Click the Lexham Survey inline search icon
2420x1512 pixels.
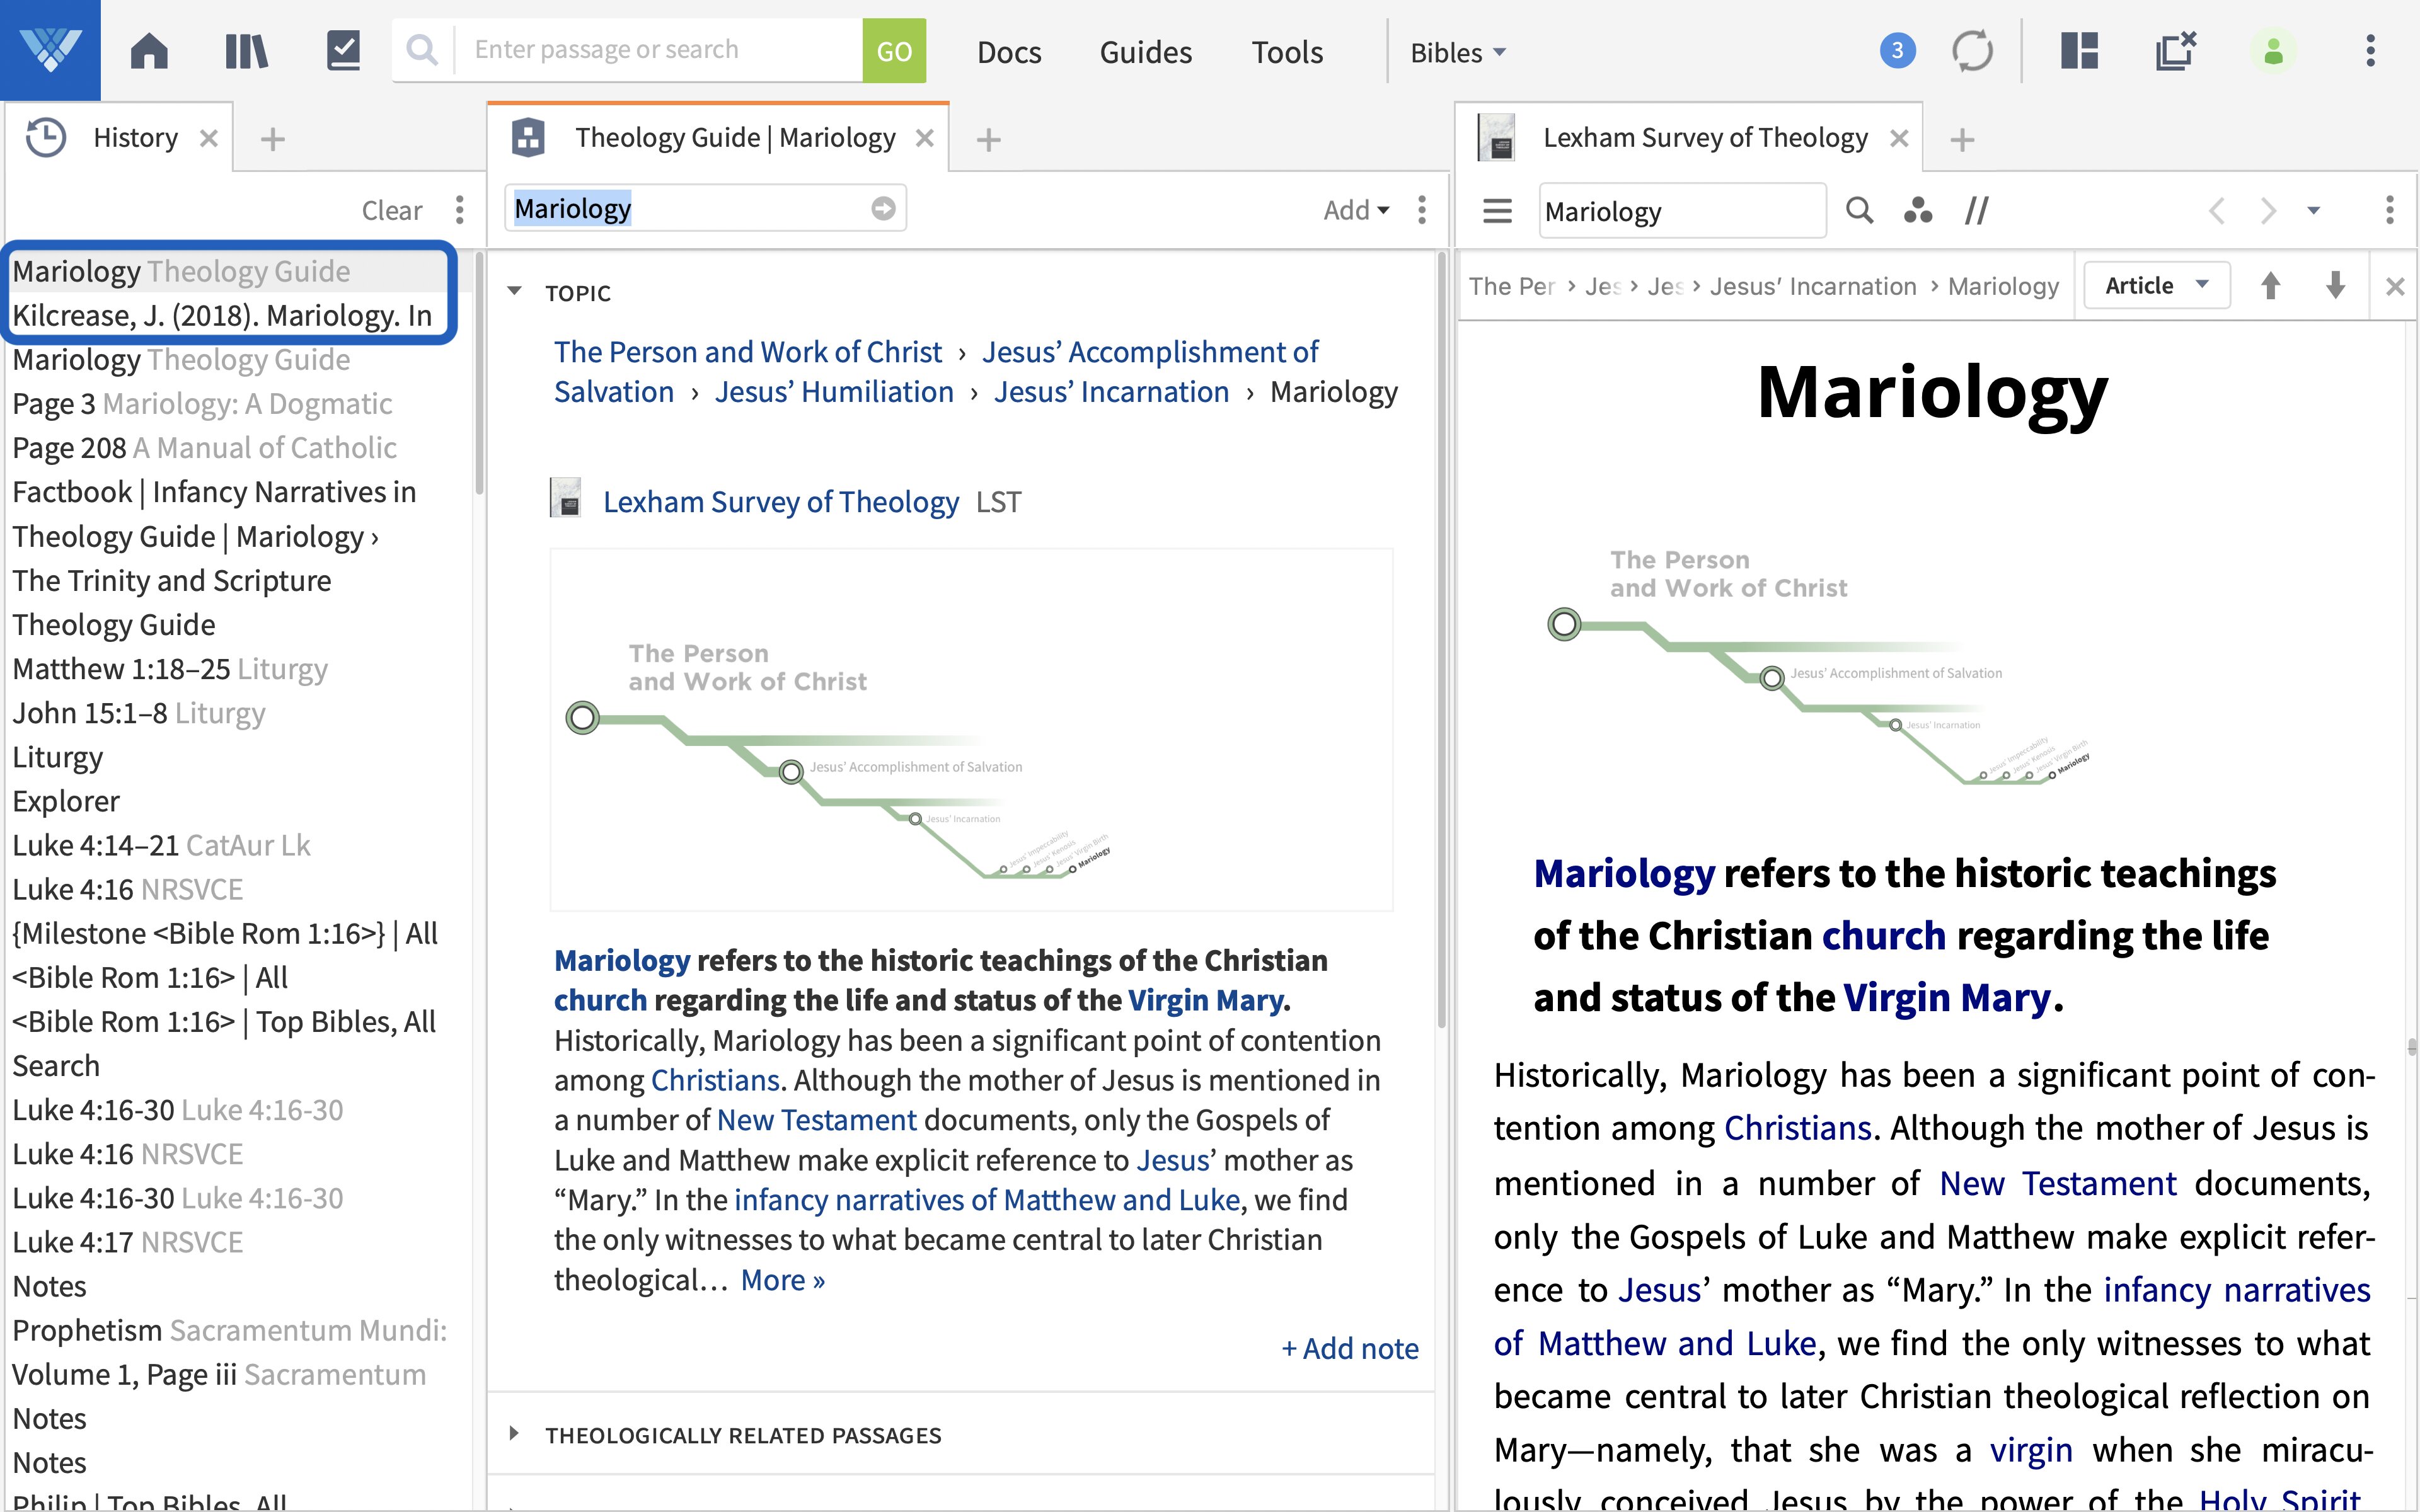coord(1859,210)
